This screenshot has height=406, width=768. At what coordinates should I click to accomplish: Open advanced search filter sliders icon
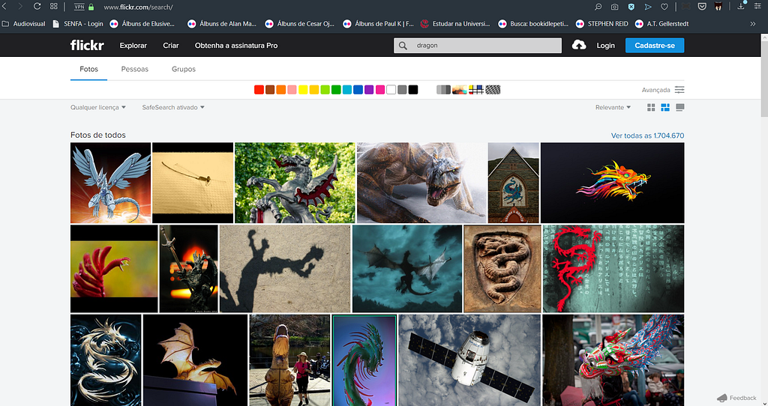click(679, 90)
